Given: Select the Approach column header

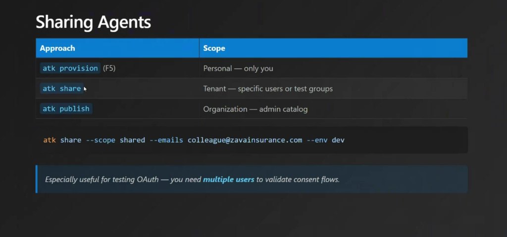Looking at the screenshot, I should [57, 48].
